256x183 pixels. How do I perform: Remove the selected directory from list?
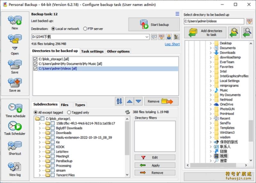pos(161,101)
